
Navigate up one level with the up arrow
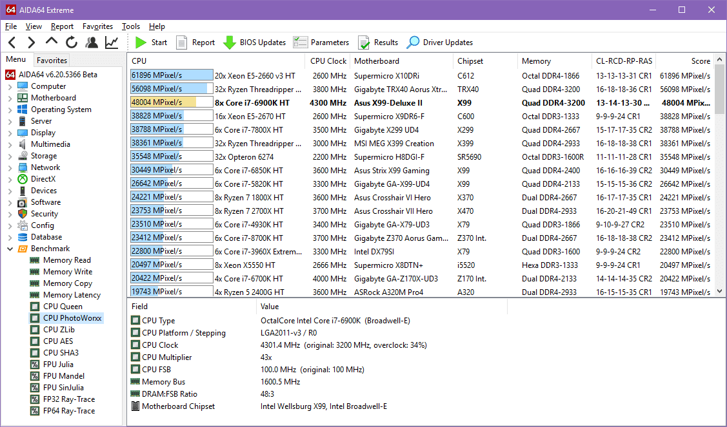[x=52, y=42]
